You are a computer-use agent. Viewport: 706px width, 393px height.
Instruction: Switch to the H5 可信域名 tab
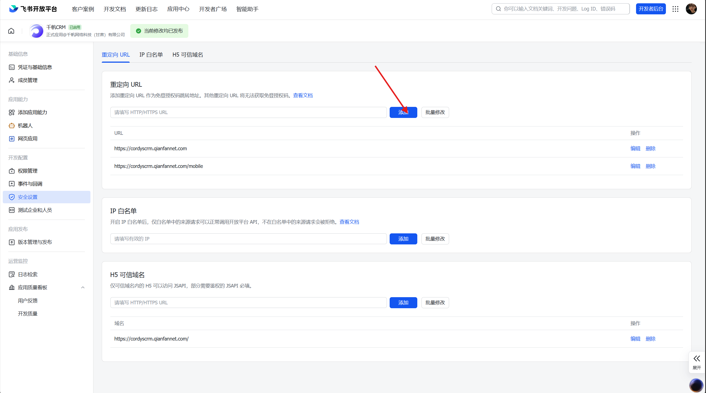click(x=187, y=55)
